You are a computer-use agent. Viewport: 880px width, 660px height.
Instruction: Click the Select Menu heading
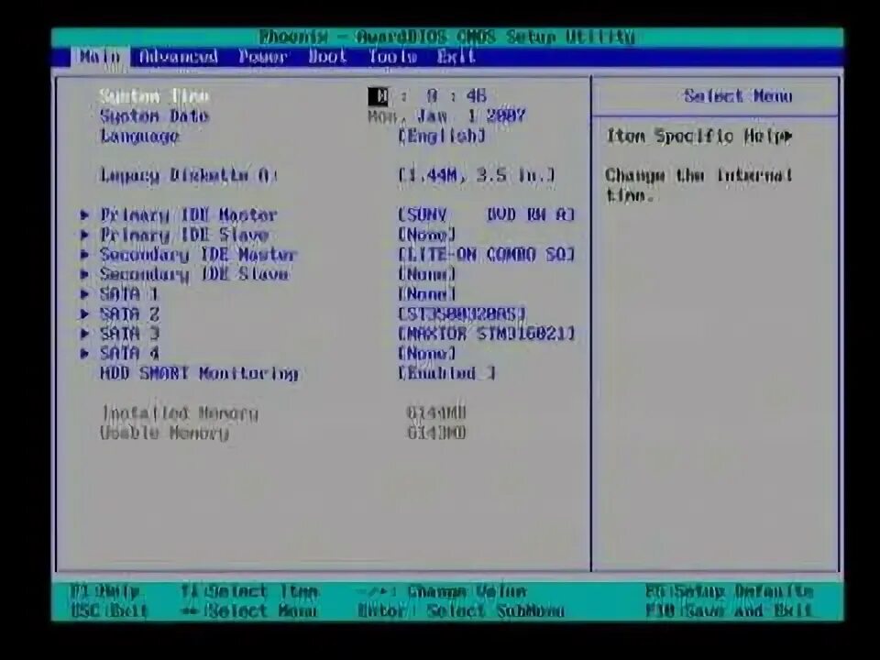(737, 96)
